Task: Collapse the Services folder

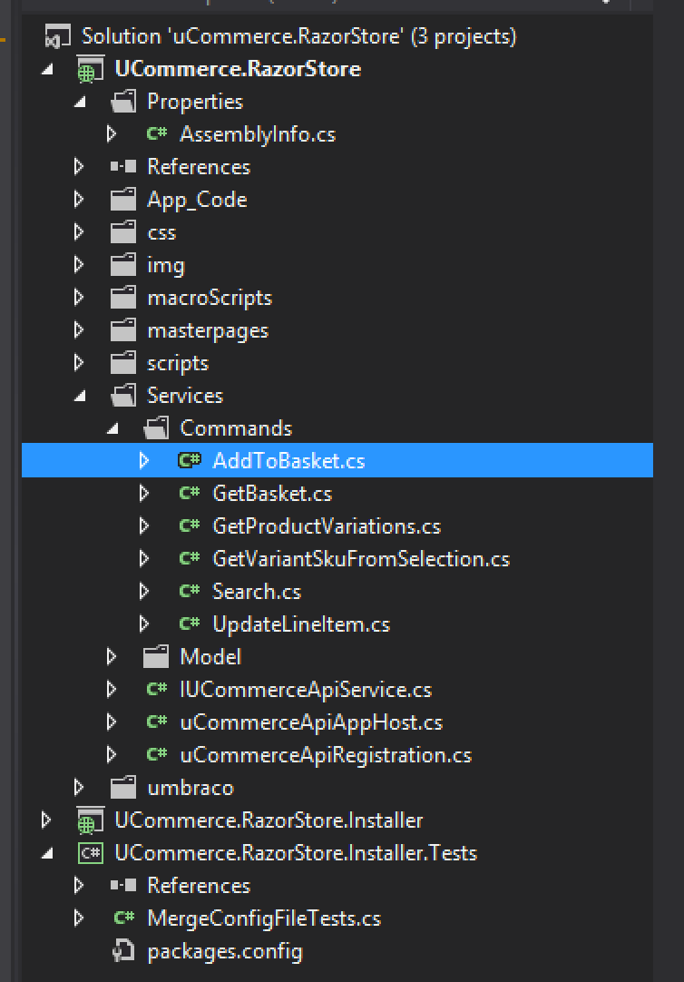Action: (x=80, y=397)
